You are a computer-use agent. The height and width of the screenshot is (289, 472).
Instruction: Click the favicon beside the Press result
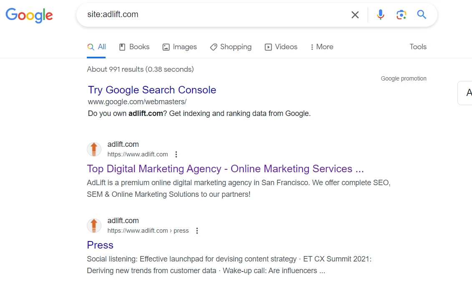pos(94,225)
